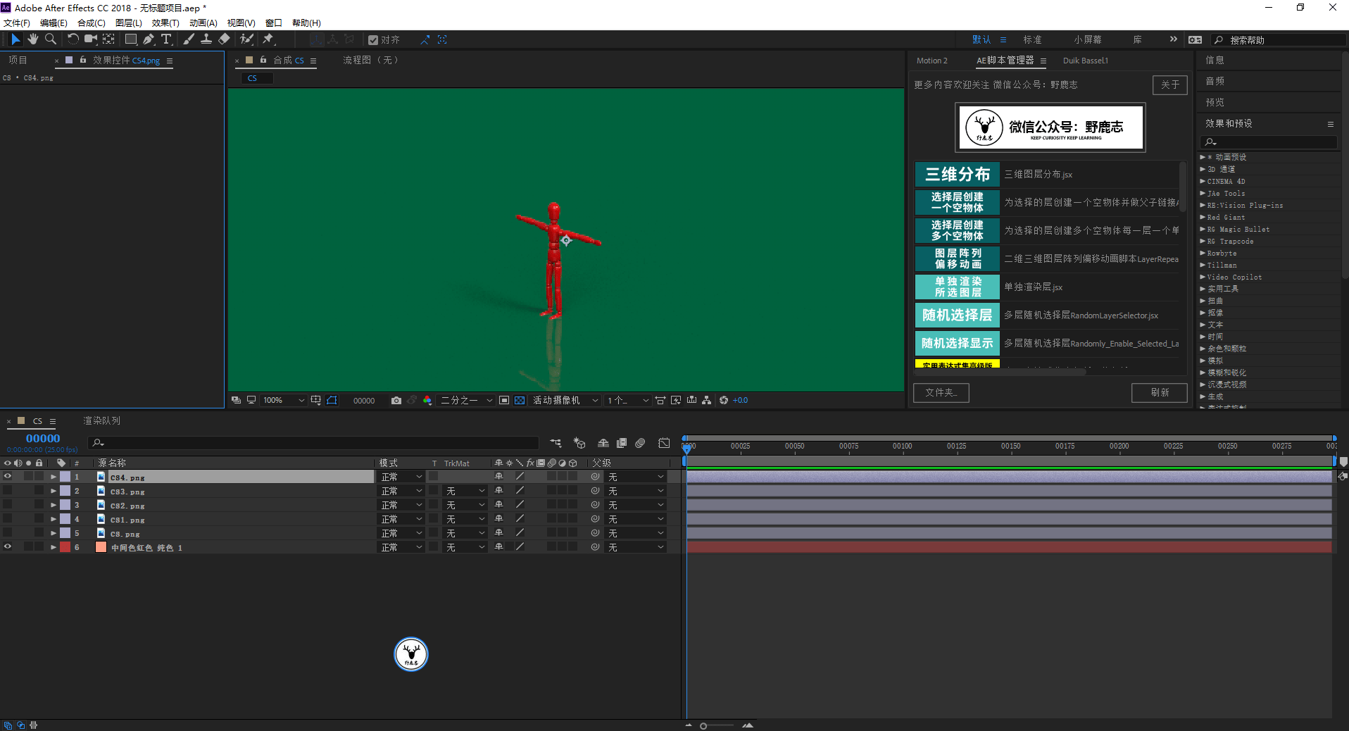Switch to the Motion 2 tab
The width and height of the screenshot is (1349, 731).
tap(931, 61)
